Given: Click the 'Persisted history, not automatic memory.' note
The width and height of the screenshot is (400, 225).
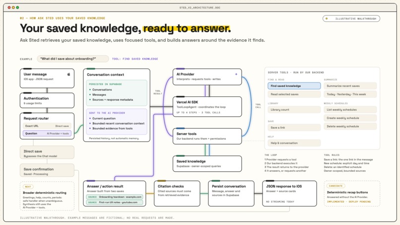Looking at the screenshot, I should [x=114, y=138].
